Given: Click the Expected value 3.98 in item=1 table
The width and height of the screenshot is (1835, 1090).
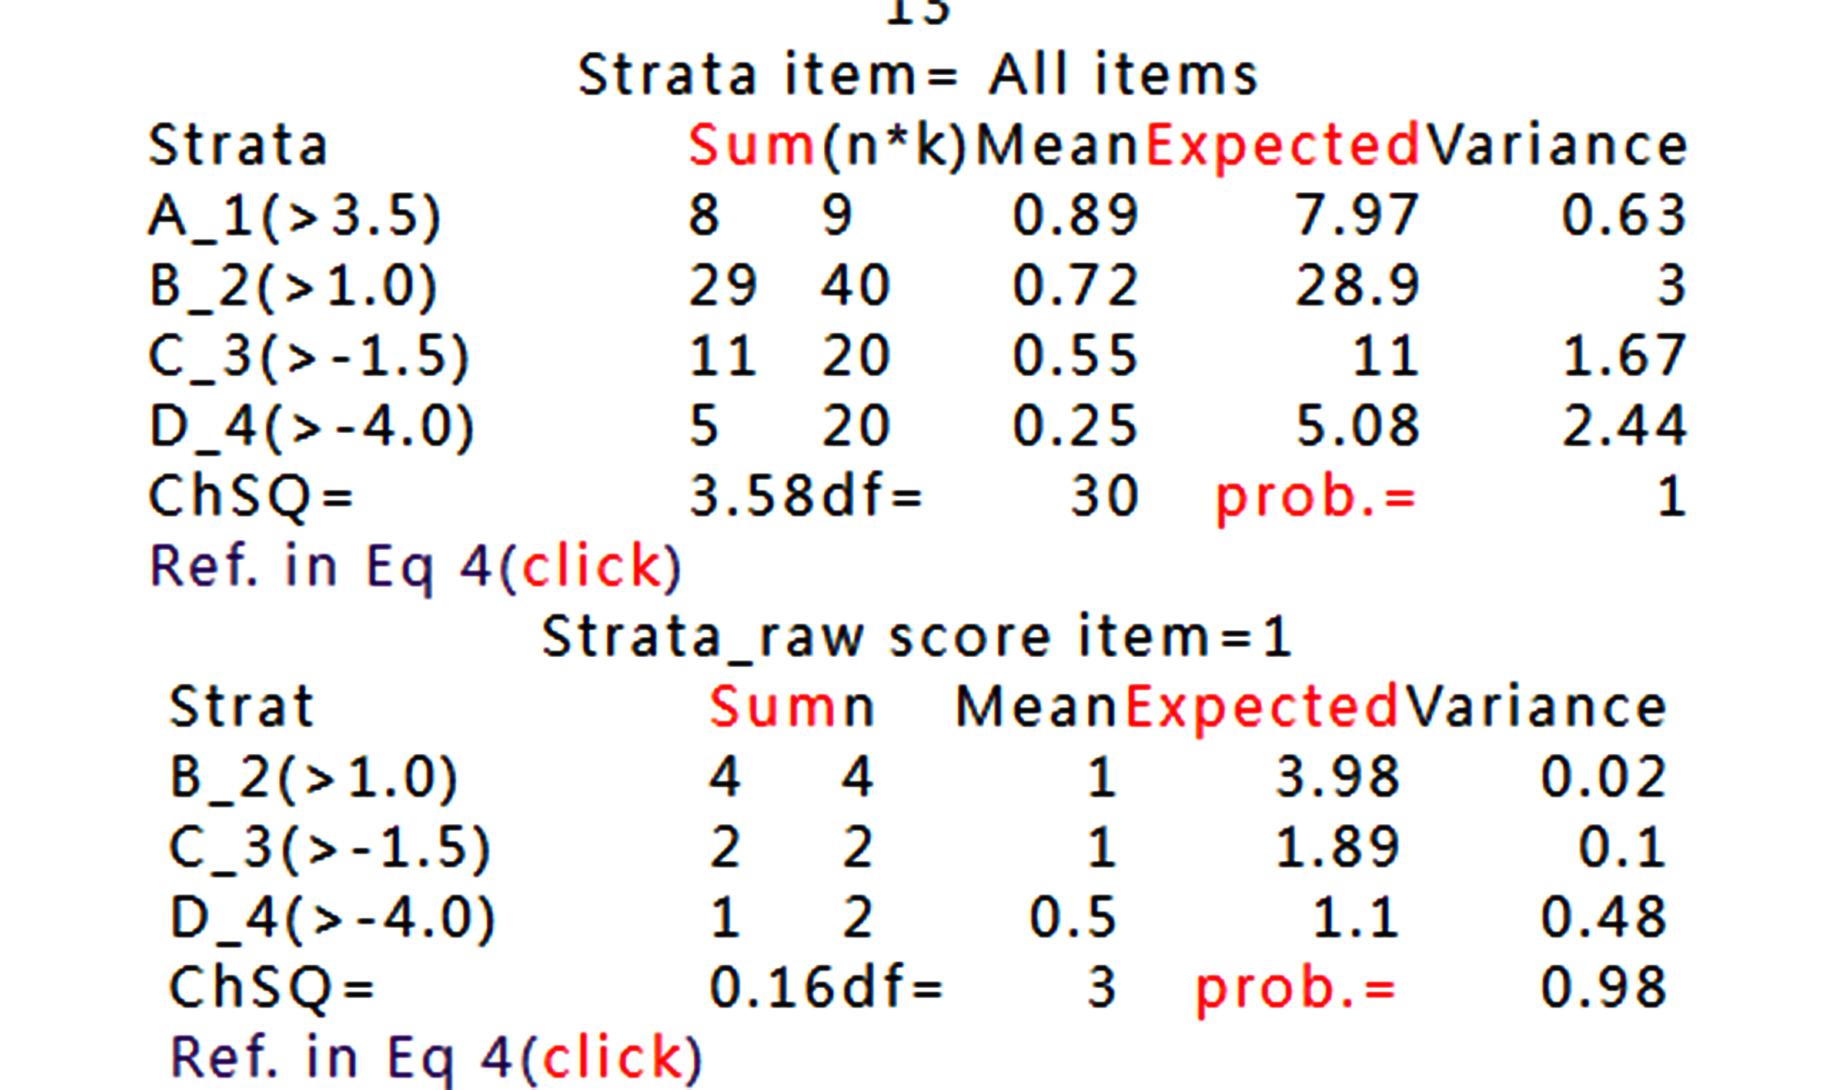Looking at the screenshot, I should tap(1337, 776).
